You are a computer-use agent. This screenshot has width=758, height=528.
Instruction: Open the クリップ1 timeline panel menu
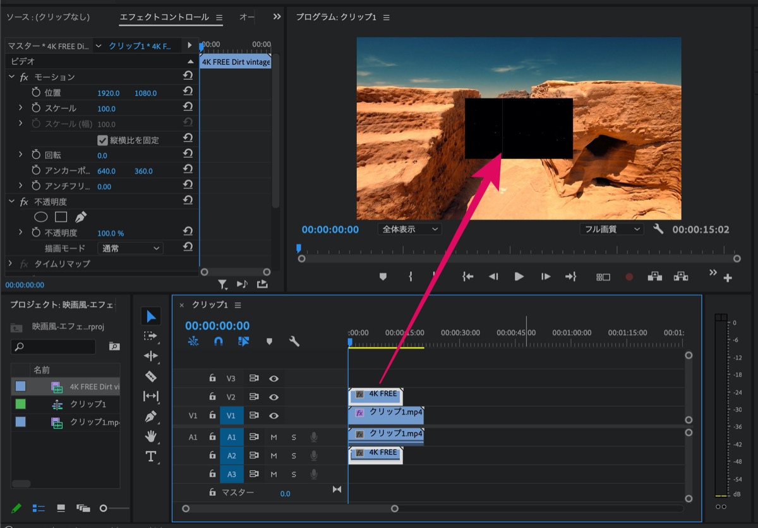(238, 305)
